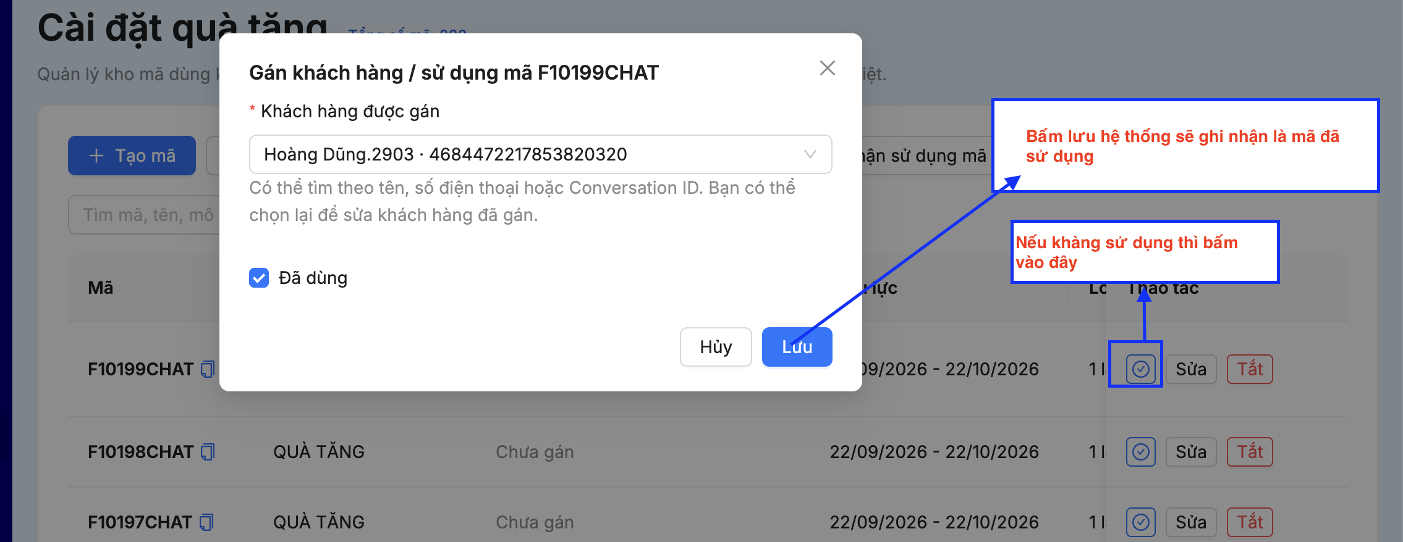Click the dialog title "Gán khách hàng / sử dụng mã F10199CHAT"
Screen dimensions: 1403x542
(454, 73)
